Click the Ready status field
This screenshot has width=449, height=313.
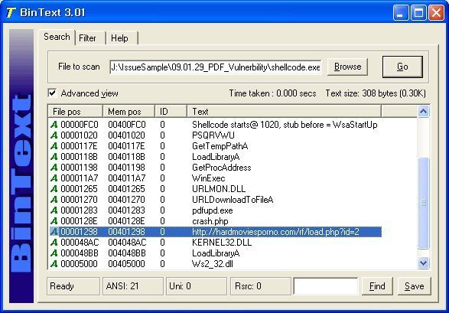point(73,286)
